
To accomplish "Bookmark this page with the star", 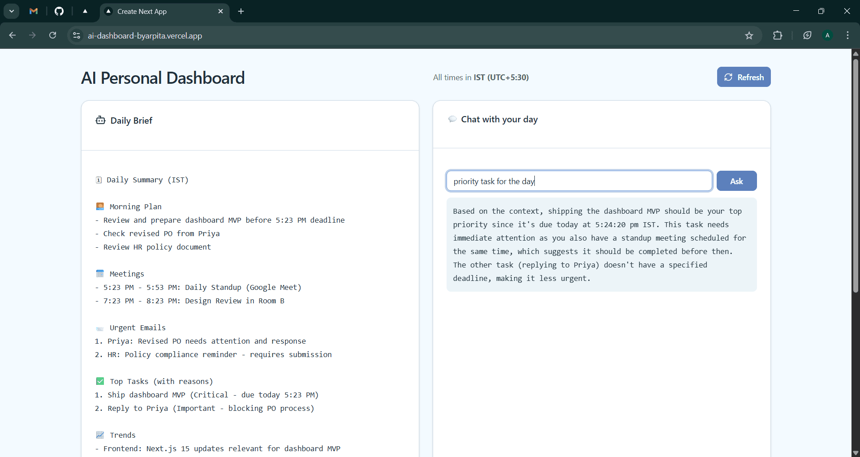I will (749, 35).
